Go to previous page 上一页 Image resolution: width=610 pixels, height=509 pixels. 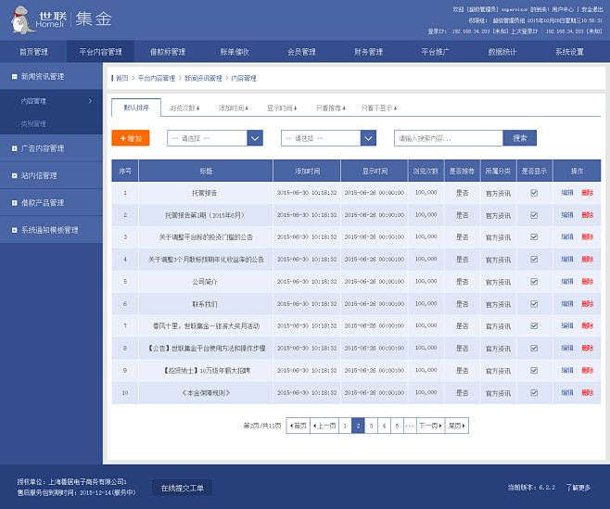coord(324,426)
